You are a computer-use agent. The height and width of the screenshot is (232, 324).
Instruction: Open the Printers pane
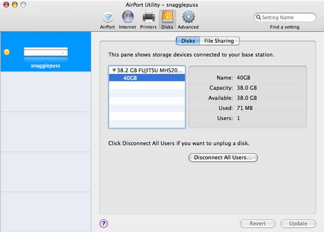click(148, 19)
